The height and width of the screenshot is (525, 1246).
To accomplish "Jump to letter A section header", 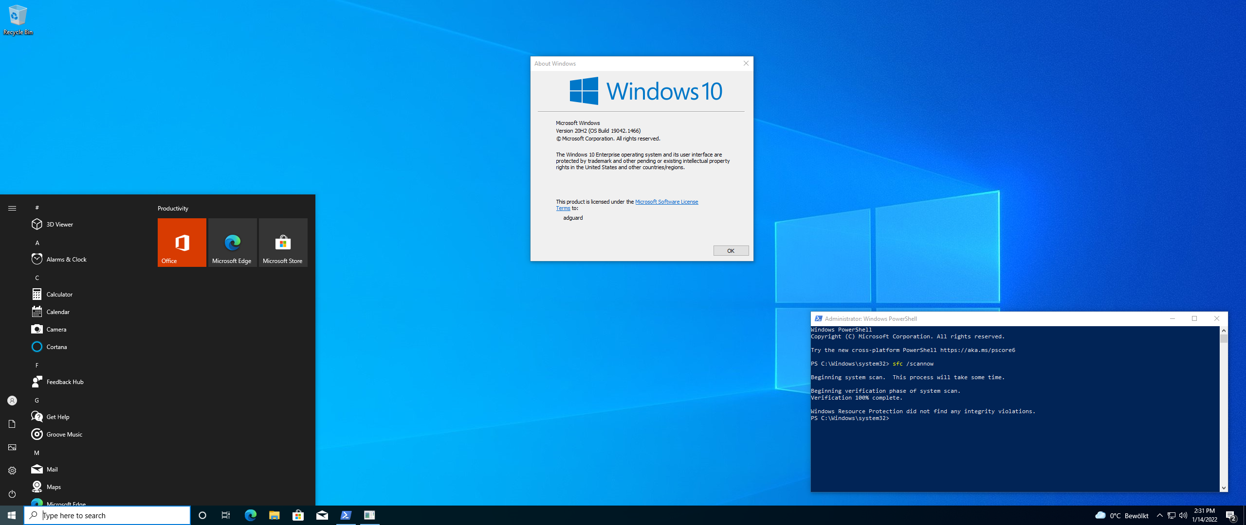I will point(37,243).
